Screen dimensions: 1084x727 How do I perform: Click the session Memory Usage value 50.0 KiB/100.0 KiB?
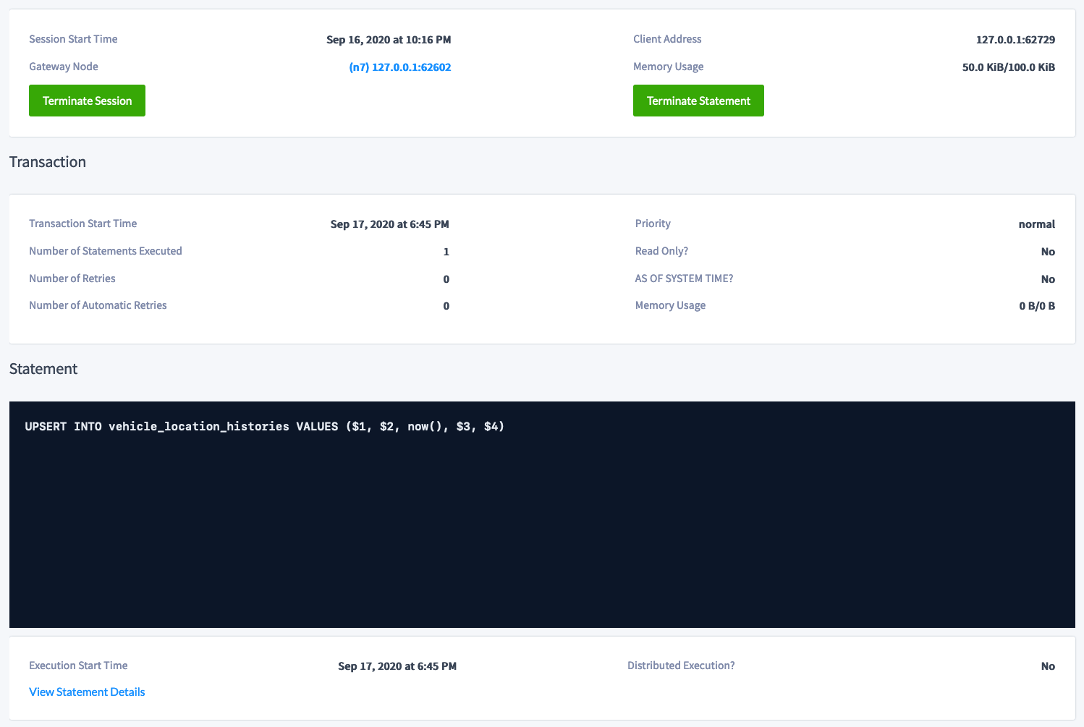1008,67
